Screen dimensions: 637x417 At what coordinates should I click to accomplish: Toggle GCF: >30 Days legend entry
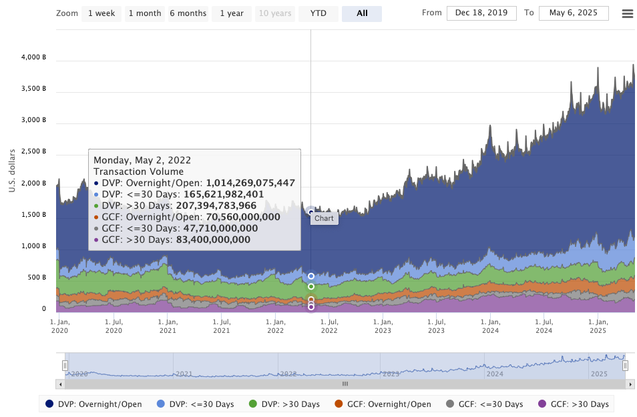tap(573, 404)
